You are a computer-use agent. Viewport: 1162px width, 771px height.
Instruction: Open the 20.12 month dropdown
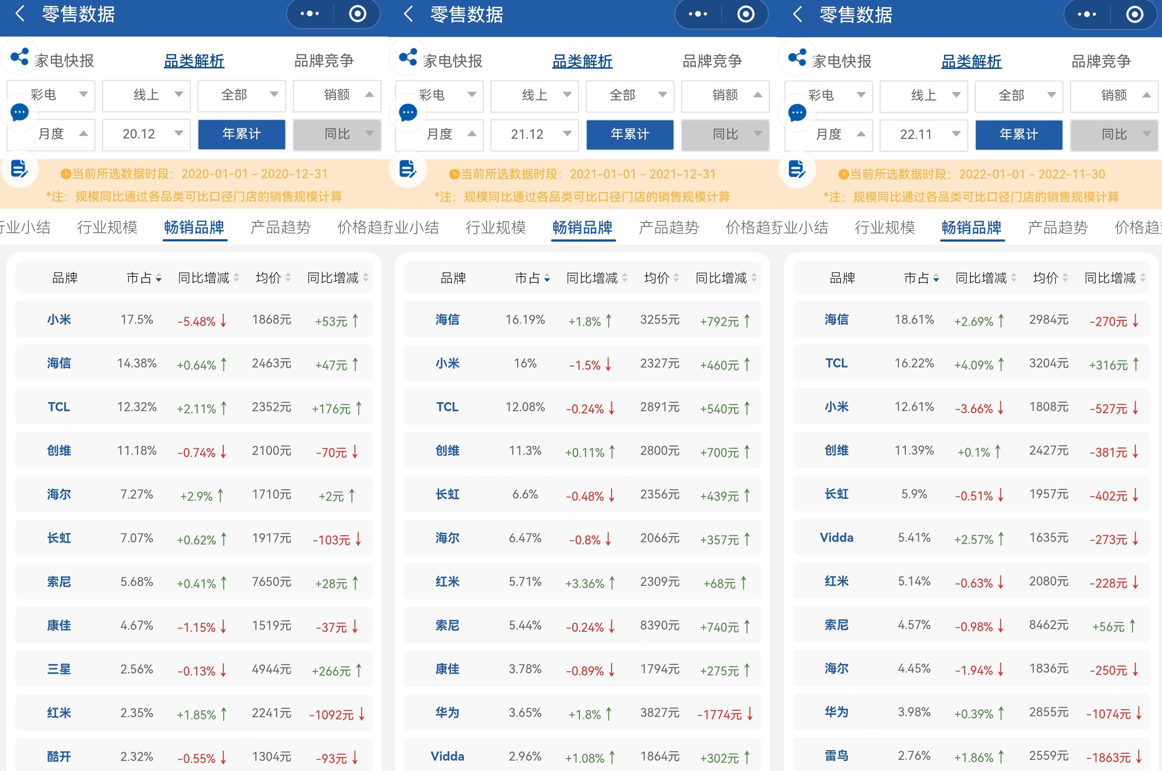click(x=146, y=134)
